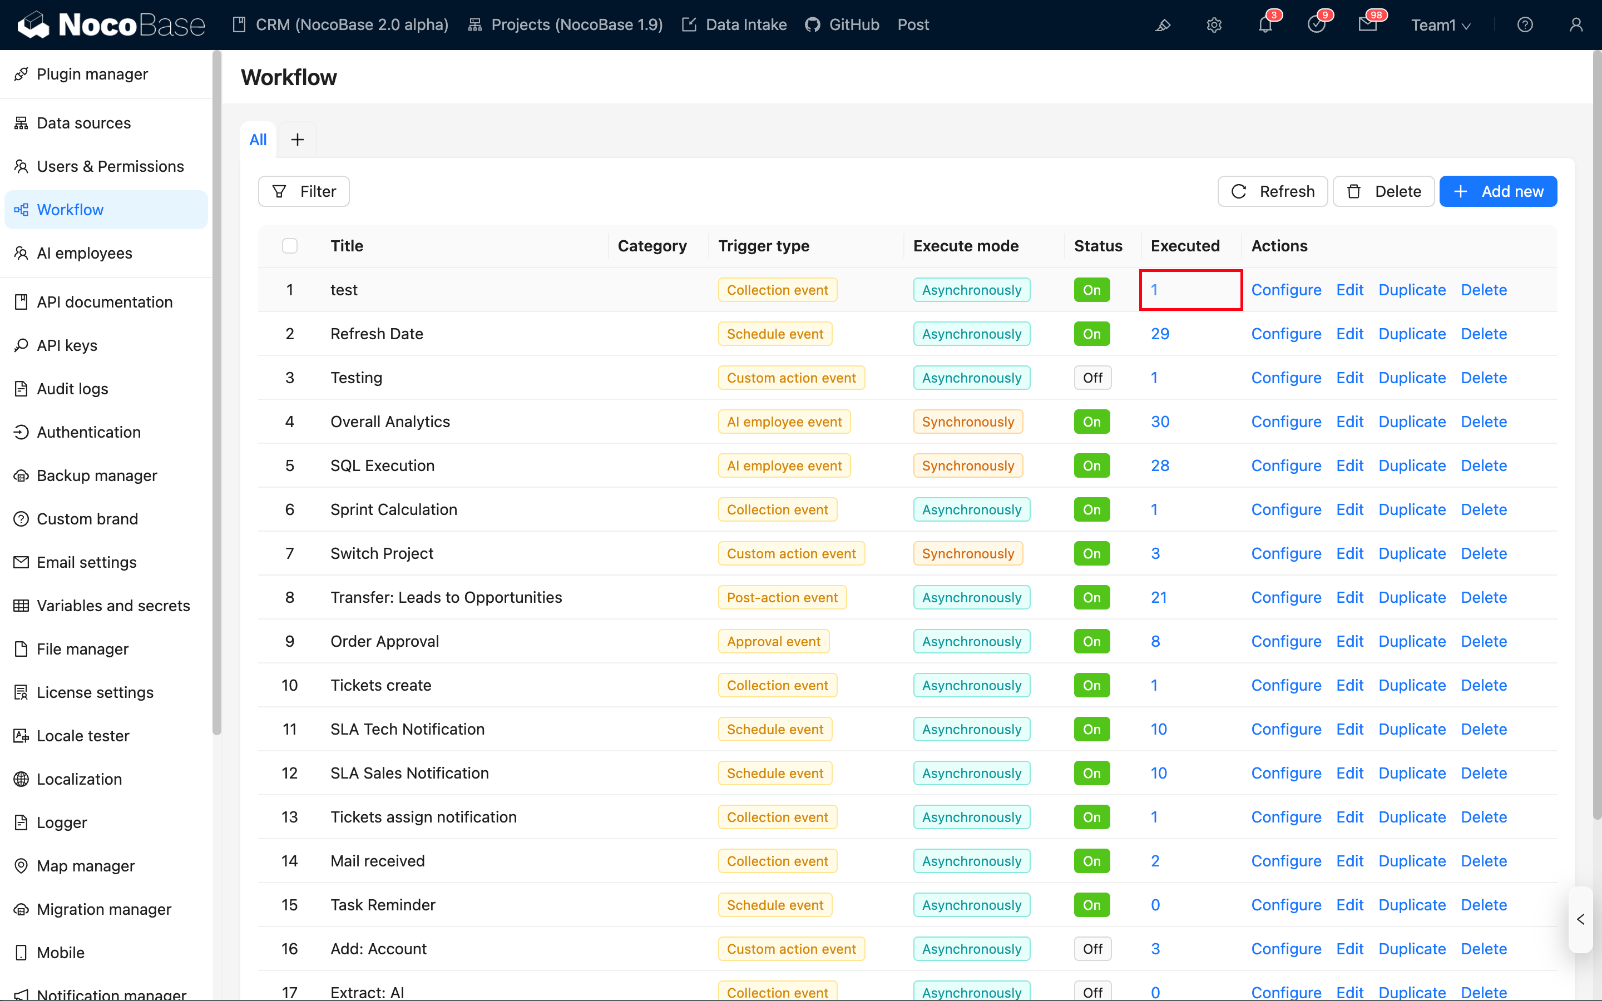Open the help question mark icon
The height and width of the screenshot is (1001, 1602).
(1525, 25)
